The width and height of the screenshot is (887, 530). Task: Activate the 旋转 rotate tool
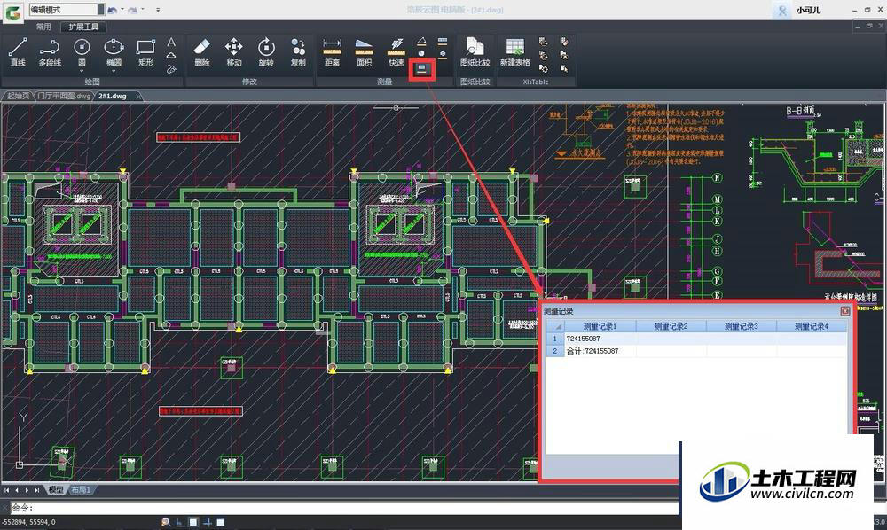(266, 52)
